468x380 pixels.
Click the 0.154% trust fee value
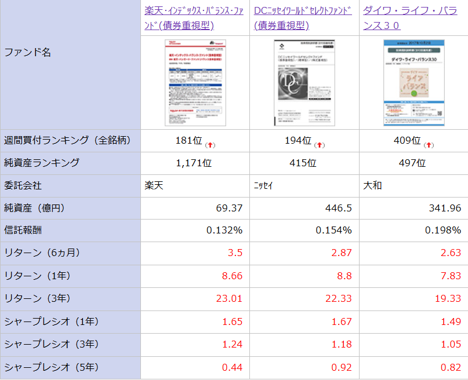click(x=333, y=231)
